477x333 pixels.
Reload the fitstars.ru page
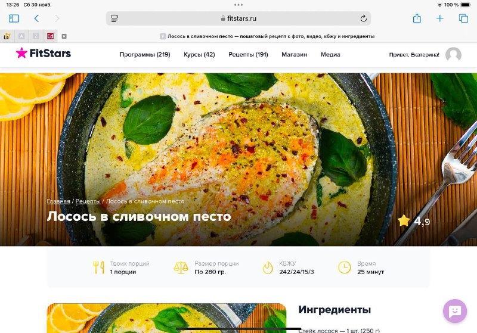coord(363,18)
